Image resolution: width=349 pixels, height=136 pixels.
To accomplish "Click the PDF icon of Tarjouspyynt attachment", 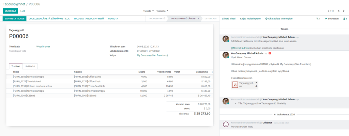I will click(235, 85).
